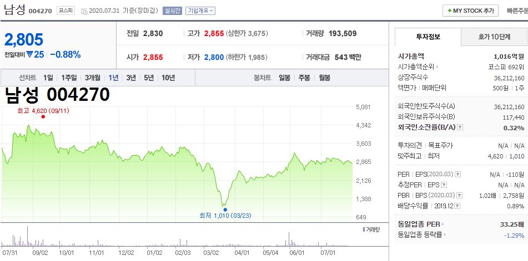Click the 33.25배 industry PER value
Screen dimensions: 528x261
pyautogui.click(x=512, y=224)
